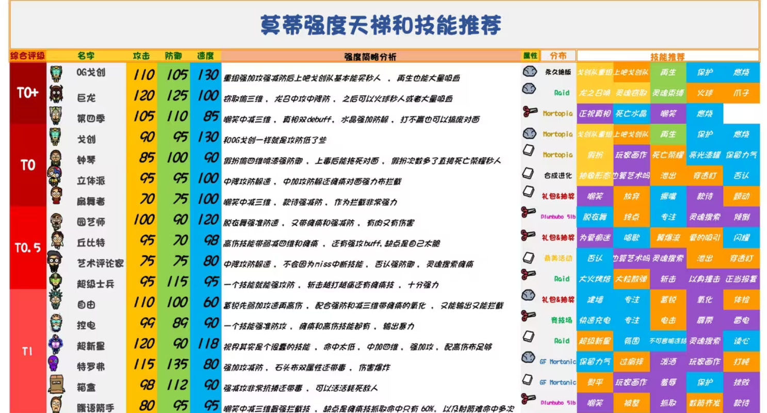Click the rock attribute icon in 特罗弗 row
This screenshot has width=767, height=413.
tap(529, 357)
